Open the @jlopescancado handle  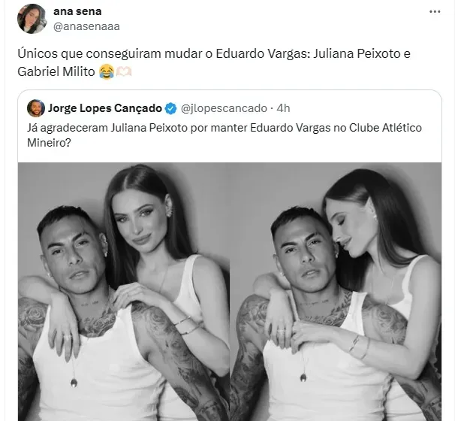224,108
